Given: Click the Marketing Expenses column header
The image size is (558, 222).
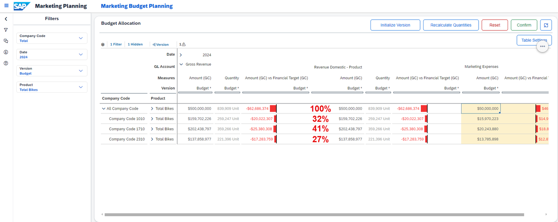Looking at the screenshot, I should click(481, 67).
